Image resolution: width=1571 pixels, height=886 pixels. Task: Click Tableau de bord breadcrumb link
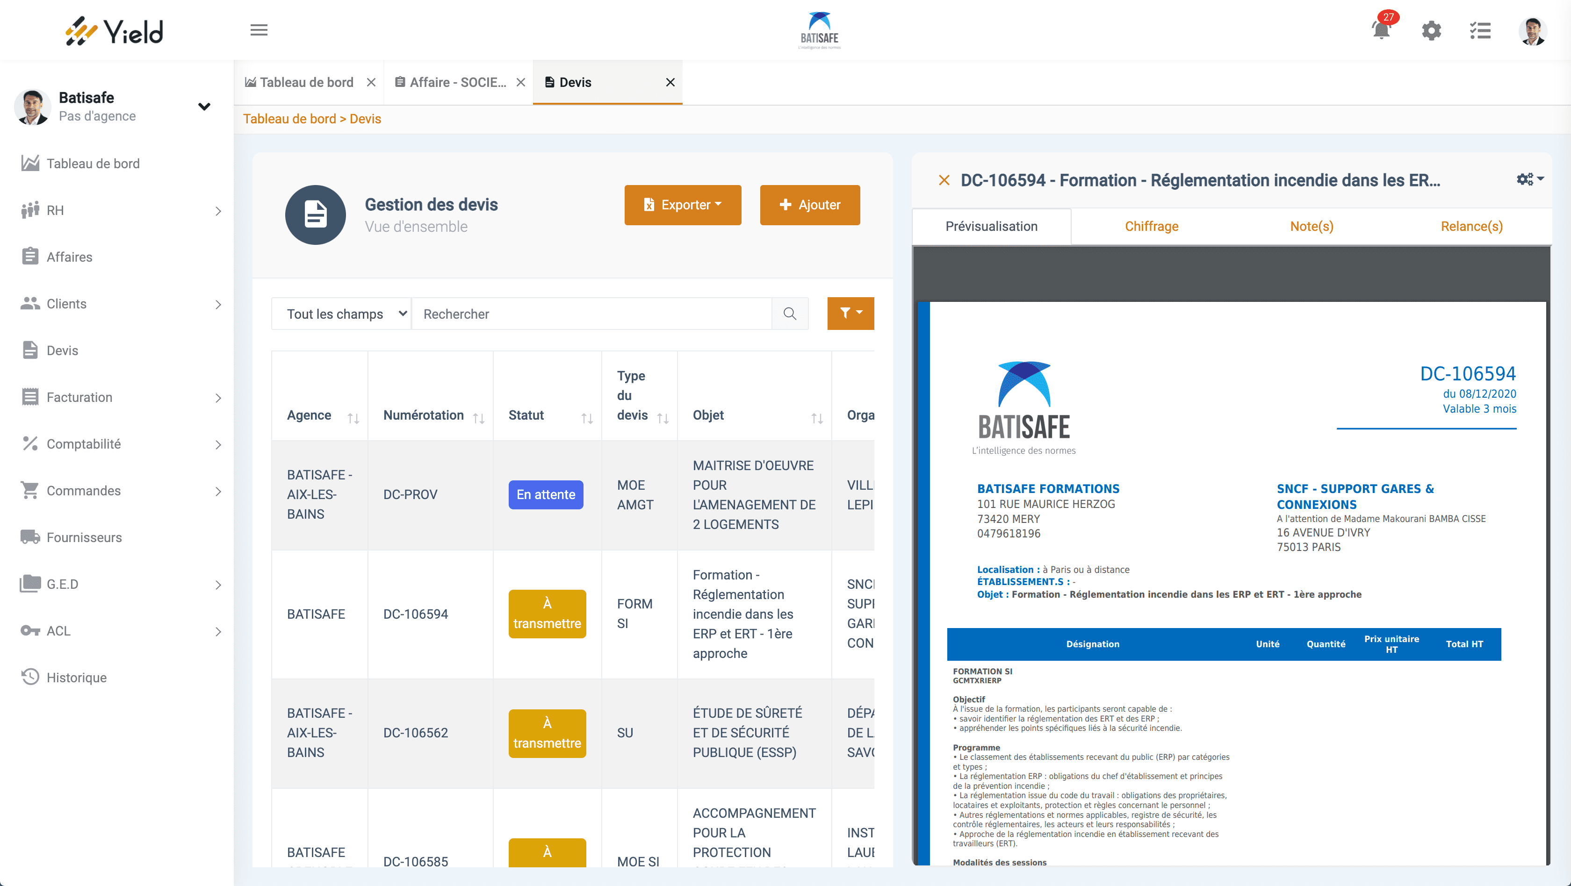click(290, 119)
